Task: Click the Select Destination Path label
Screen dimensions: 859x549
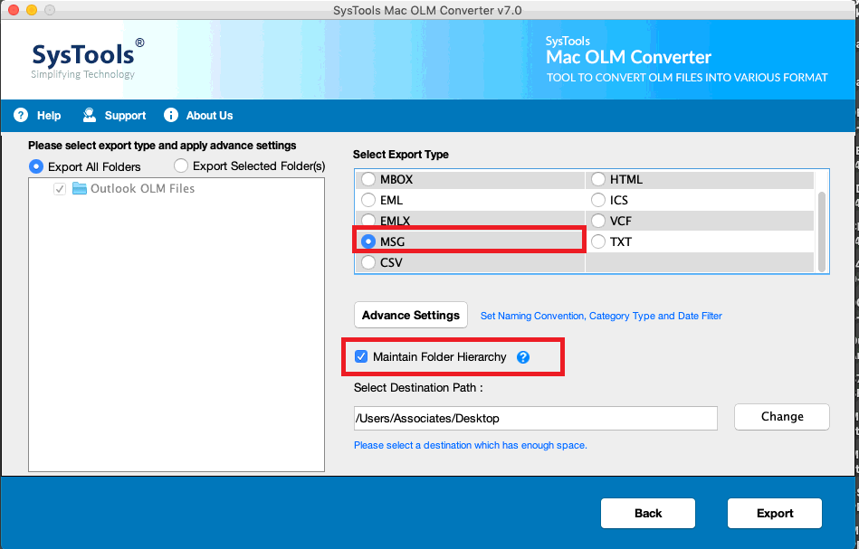Action: click(418, 387)
